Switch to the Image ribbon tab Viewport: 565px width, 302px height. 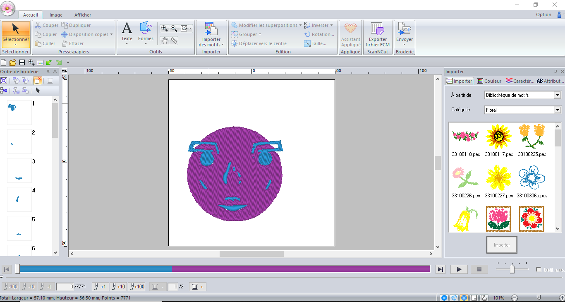(56, 15)
